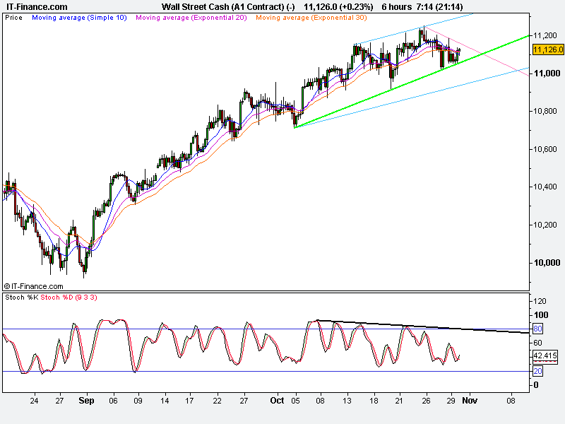Click the 14 date label on time axis
Screen dimensions: 565x424
165,401
